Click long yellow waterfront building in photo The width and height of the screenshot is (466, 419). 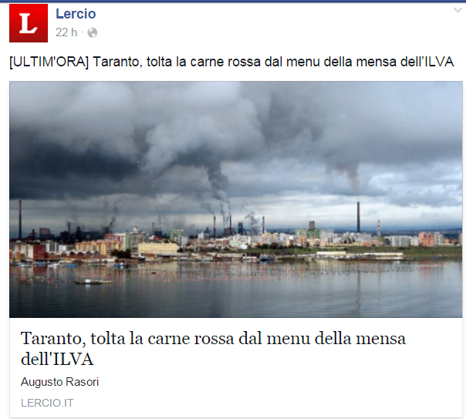(x=157, y=248)
